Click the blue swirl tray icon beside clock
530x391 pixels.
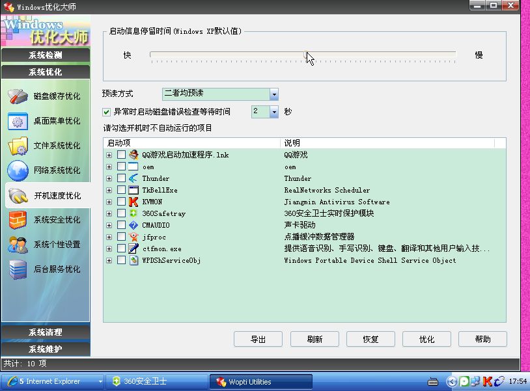click(x=499, y=381)
